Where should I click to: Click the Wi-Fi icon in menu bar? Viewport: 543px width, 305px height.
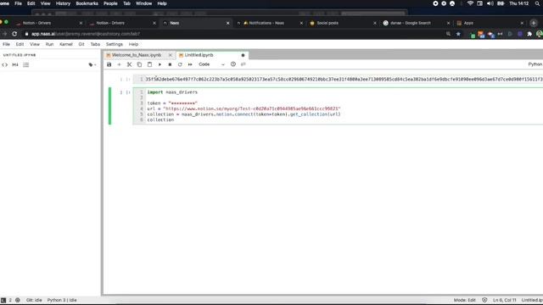coord(470,3)
